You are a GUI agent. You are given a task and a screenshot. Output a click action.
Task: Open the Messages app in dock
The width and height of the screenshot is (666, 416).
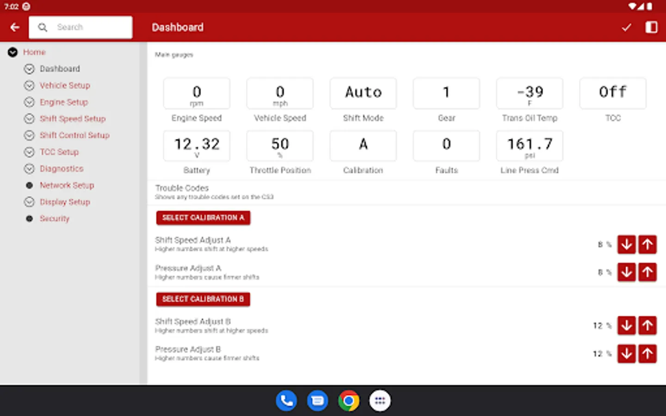[317, 401]
